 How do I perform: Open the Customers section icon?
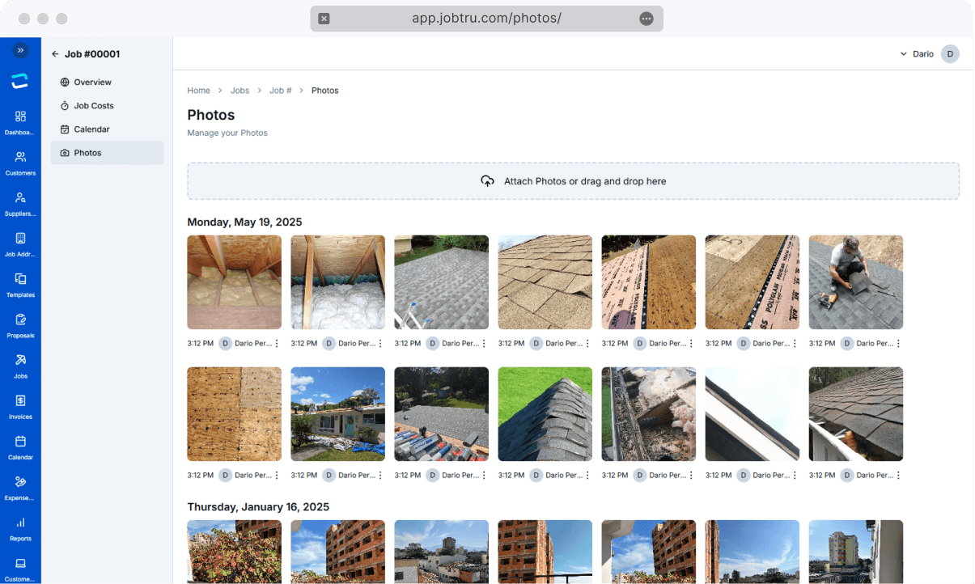(x=20, y=157)
